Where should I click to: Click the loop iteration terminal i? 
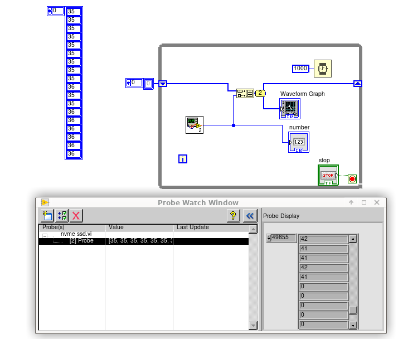(183, 159)
